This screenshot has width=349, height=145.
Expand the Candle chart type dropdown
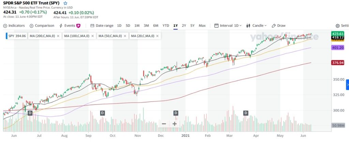point(256,26)
